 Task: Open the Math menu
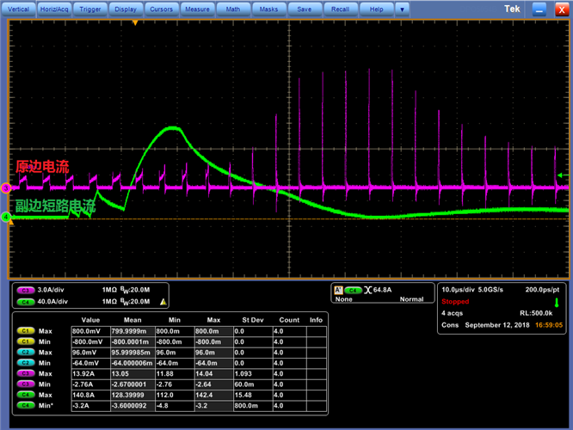click(232, 9)
